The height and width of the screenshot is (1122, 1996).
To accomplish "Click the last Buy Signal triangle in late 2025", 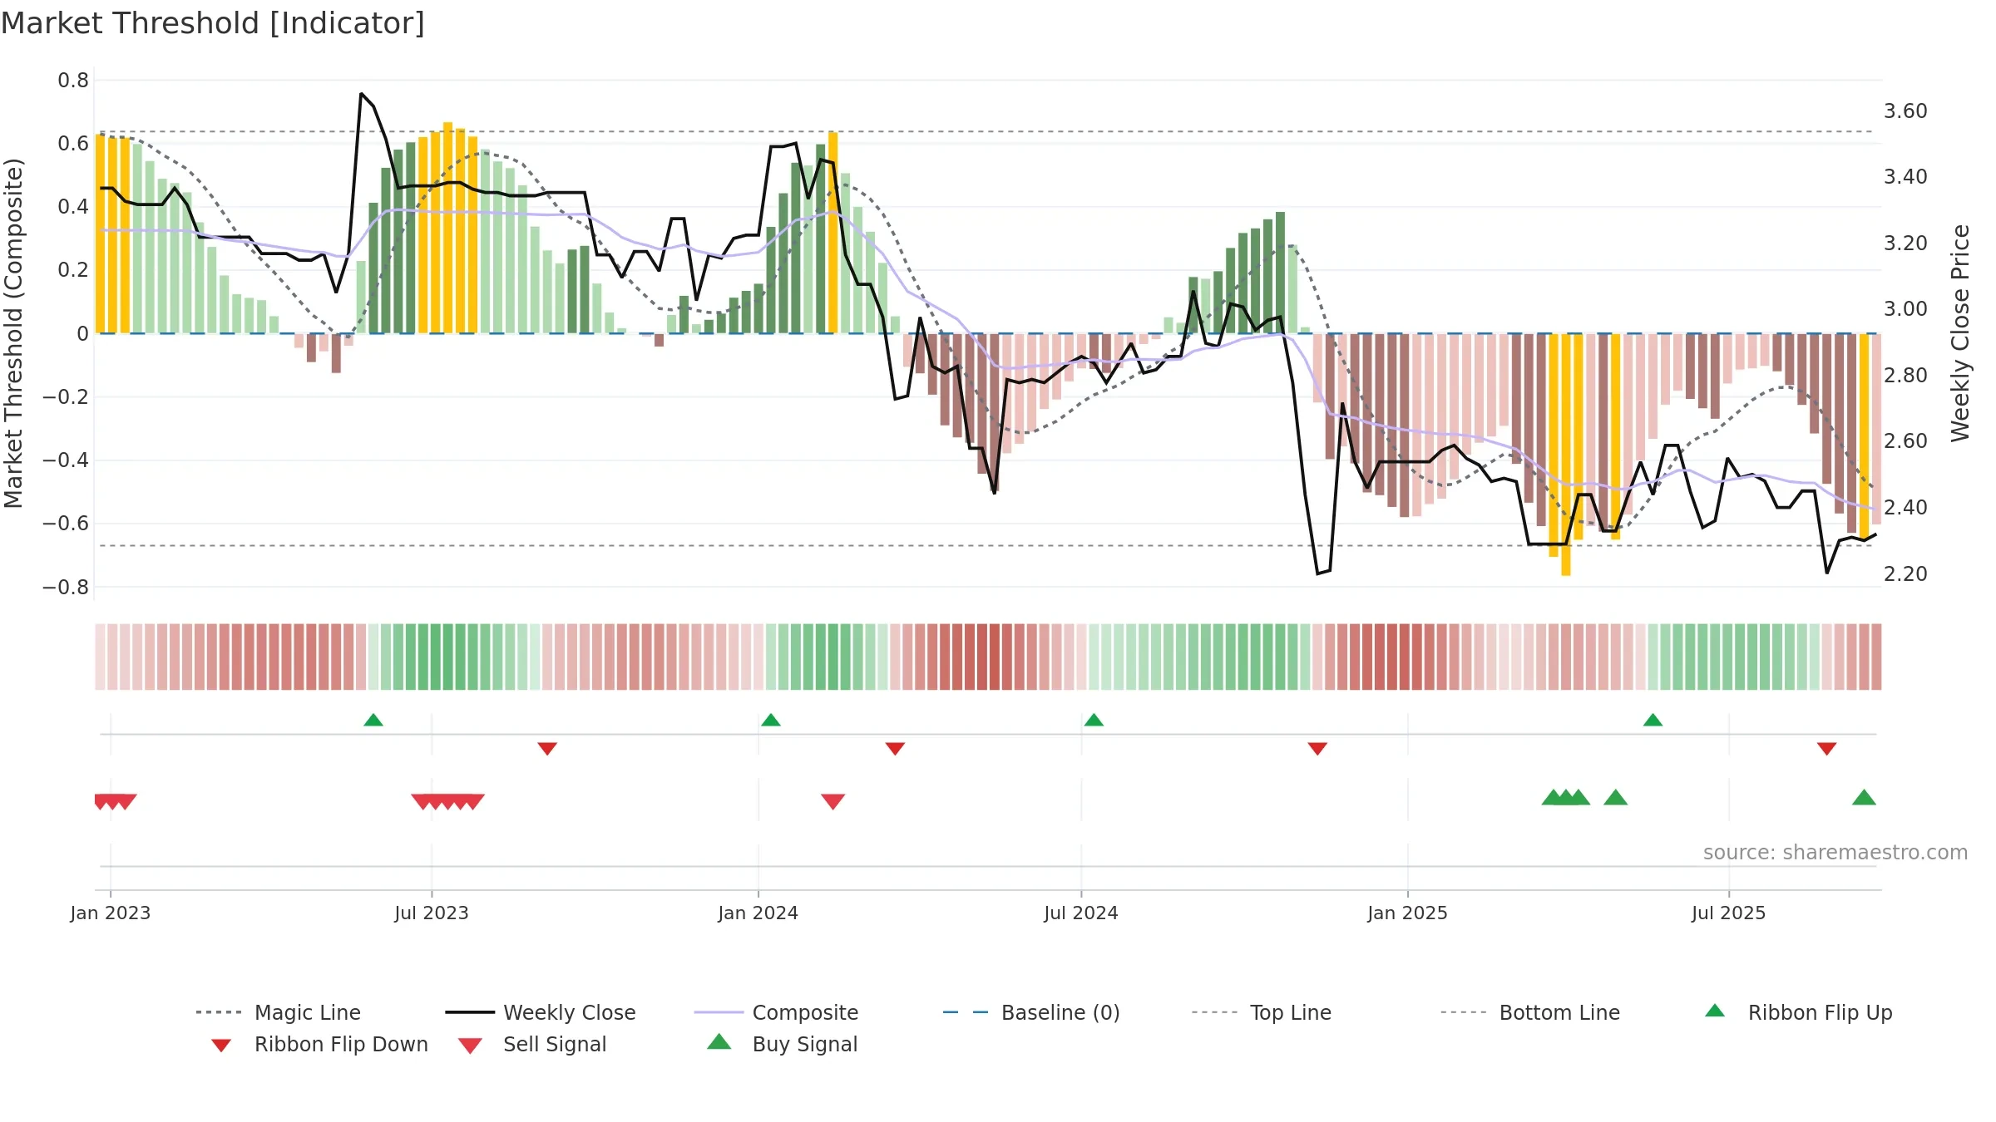I will pos(1864,798).
